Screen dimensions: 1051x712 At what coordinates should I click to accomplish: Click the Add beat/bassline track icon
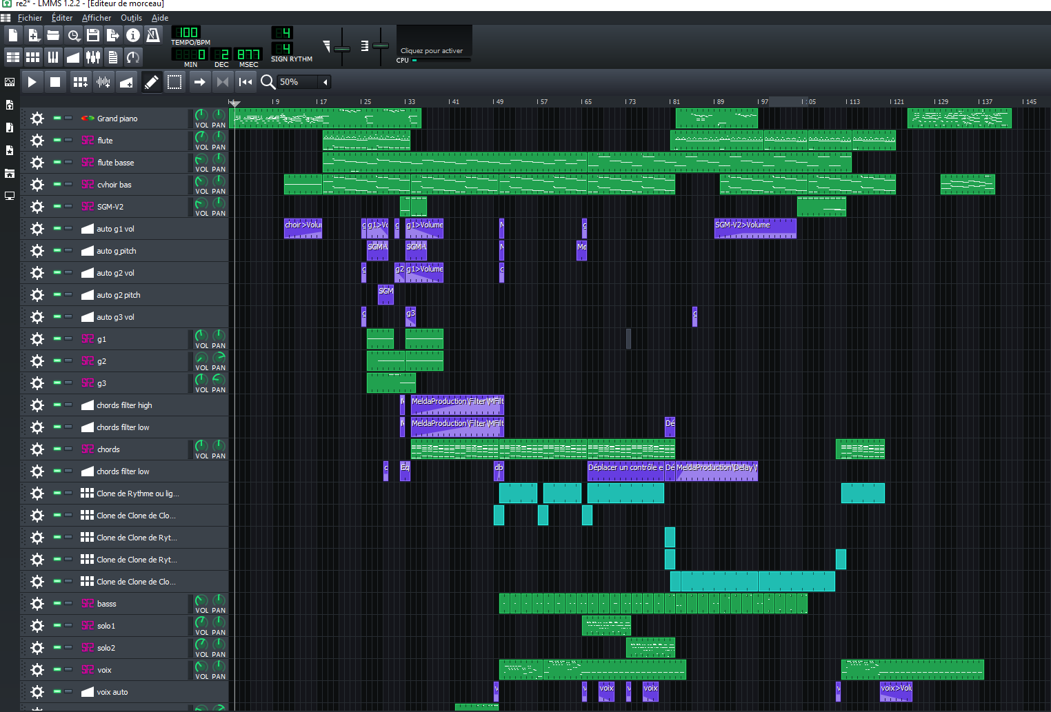(x=80, y=82)
